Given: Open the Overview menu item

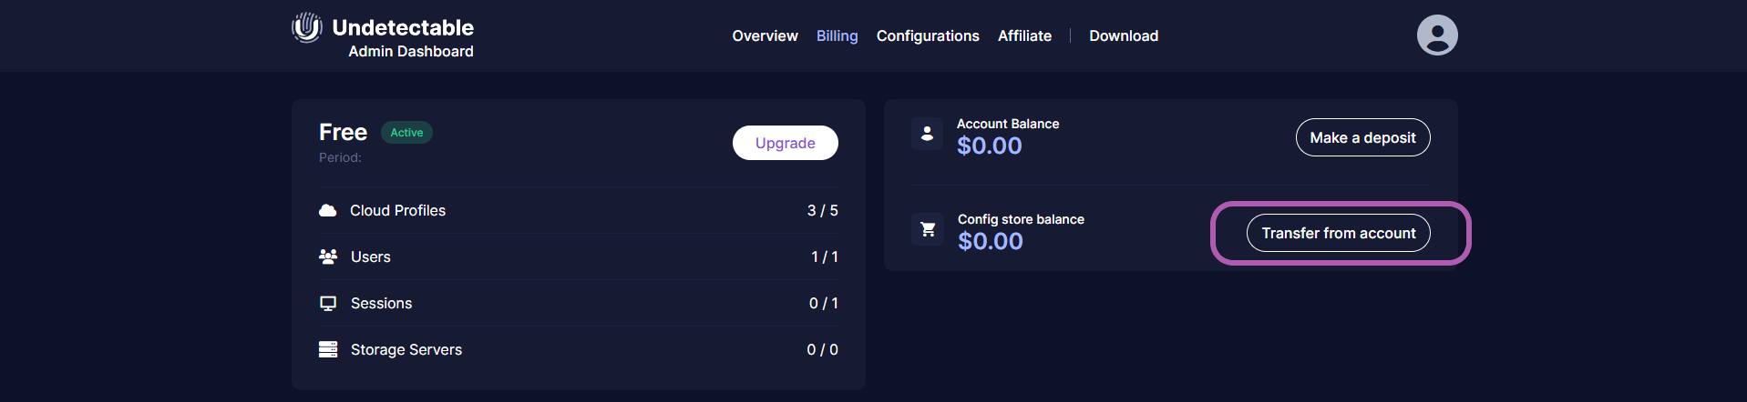Looking at the screenshot, I should (765, 36).
